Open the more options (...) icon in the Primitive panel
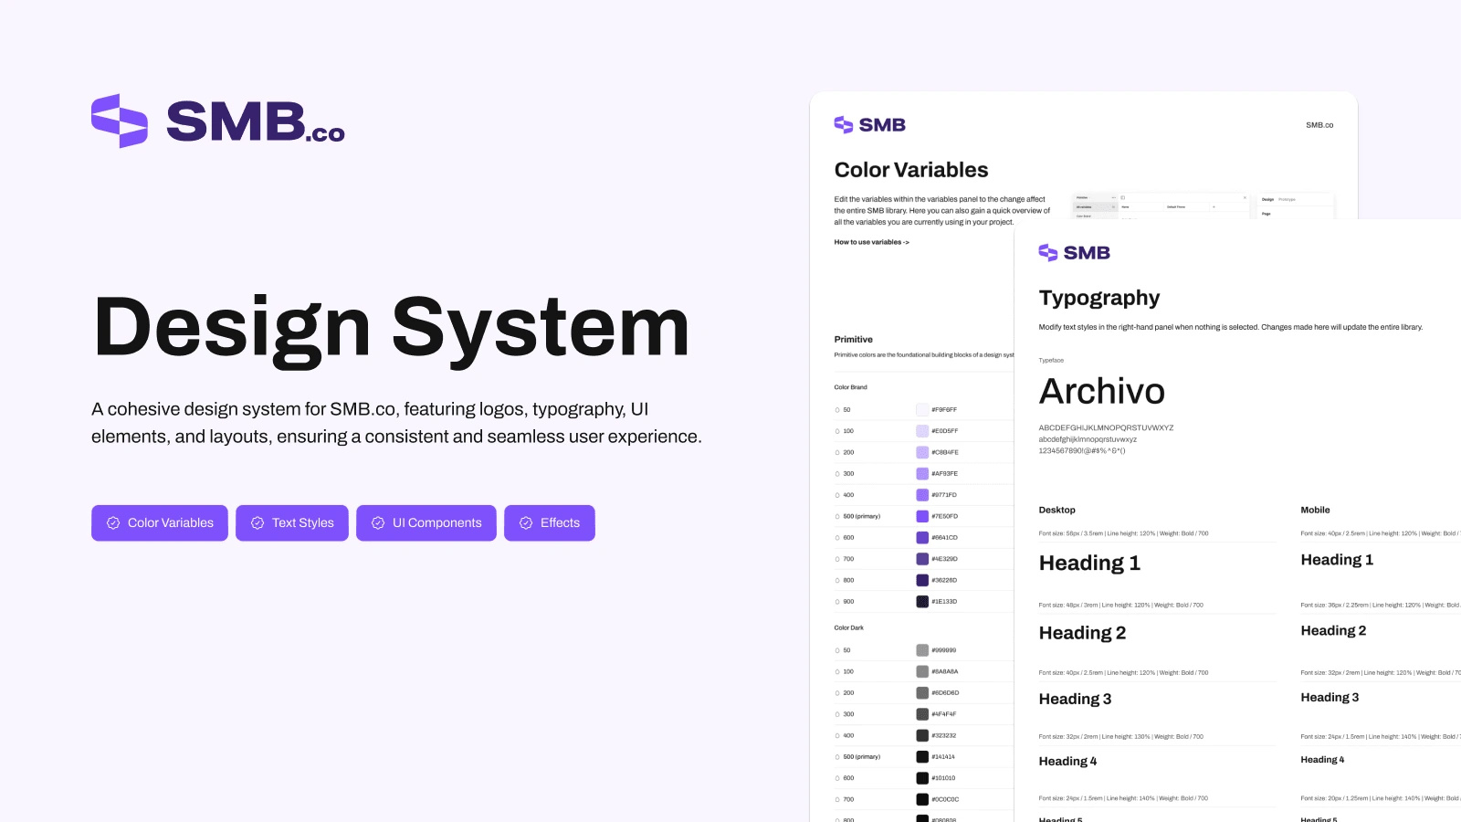1461x822 pixels. [1113, 197]
